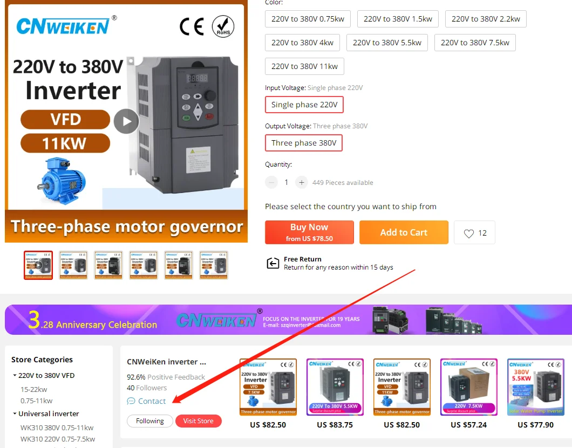The image size is (572, 448).
Task: Toggle the Following store button
Action: (150, 421)
